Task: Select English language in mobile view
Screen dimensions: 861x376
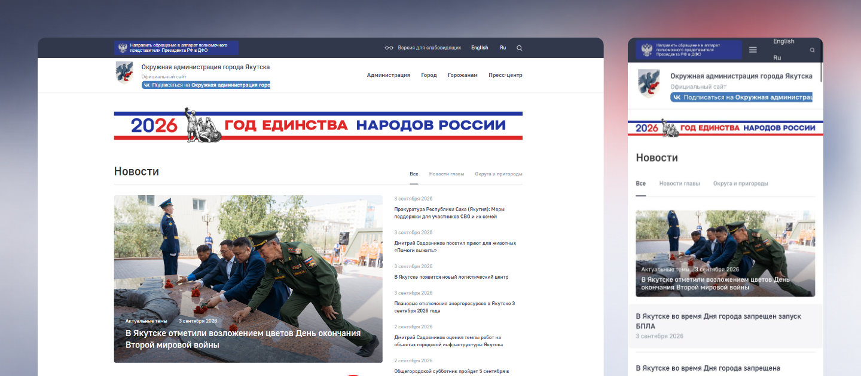Action: tap(784, 41)
